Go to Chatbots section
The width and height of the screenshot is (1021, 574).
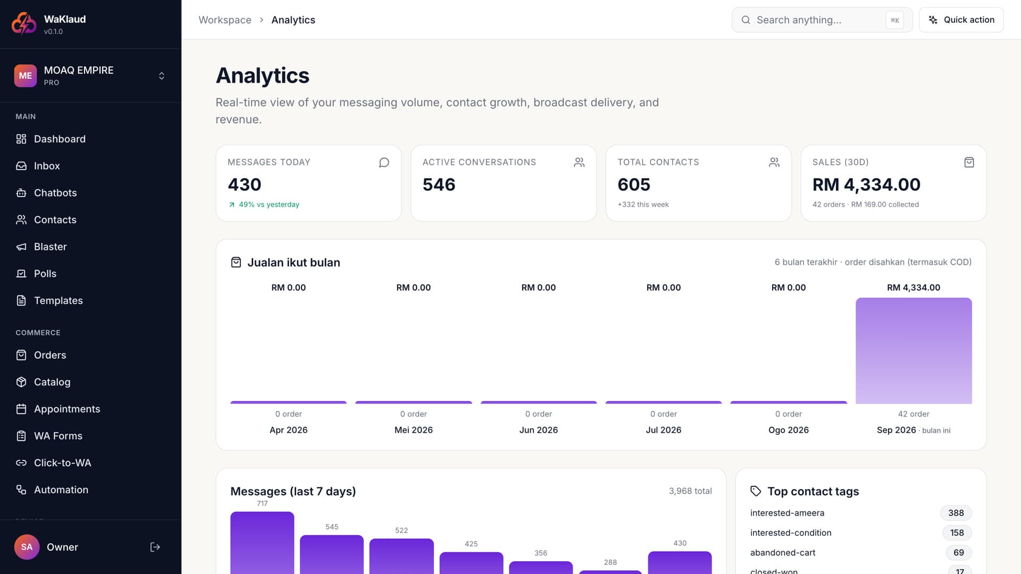tap(90, 193)
